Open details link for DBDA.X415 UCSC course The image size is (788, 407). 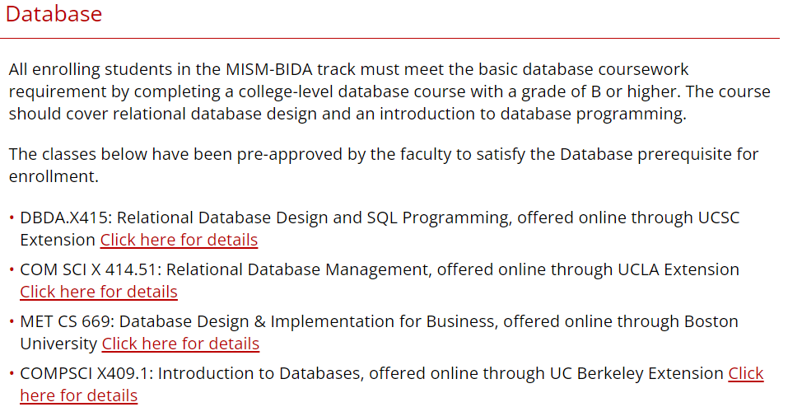(x=179, y=240)
